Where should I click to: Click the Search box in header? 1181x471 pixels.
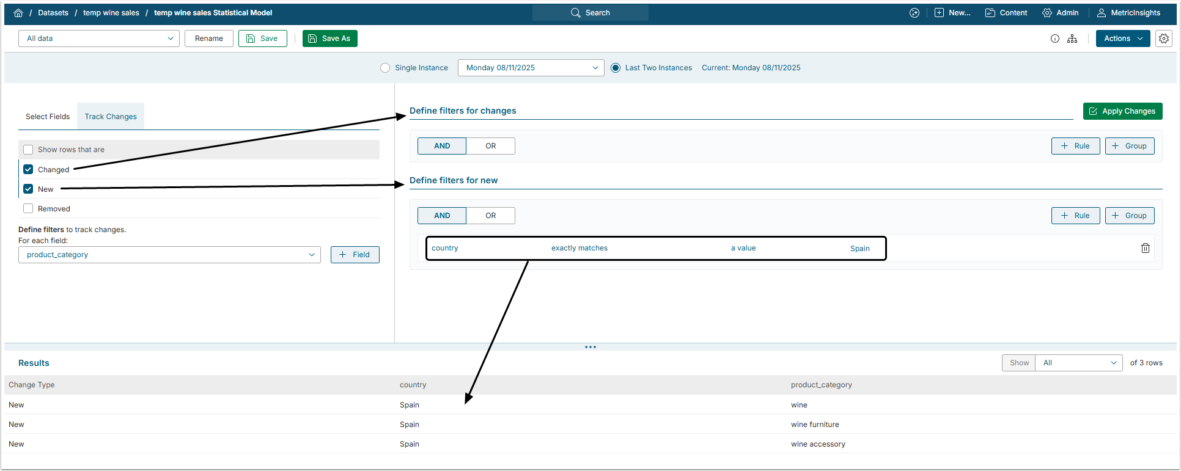590,13
